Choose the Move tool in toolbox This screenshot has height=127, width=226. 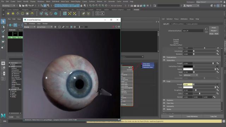(3, 36)
